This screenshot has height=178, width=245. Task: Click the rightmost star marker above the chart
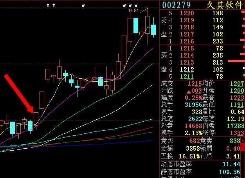tap(136, 6)
